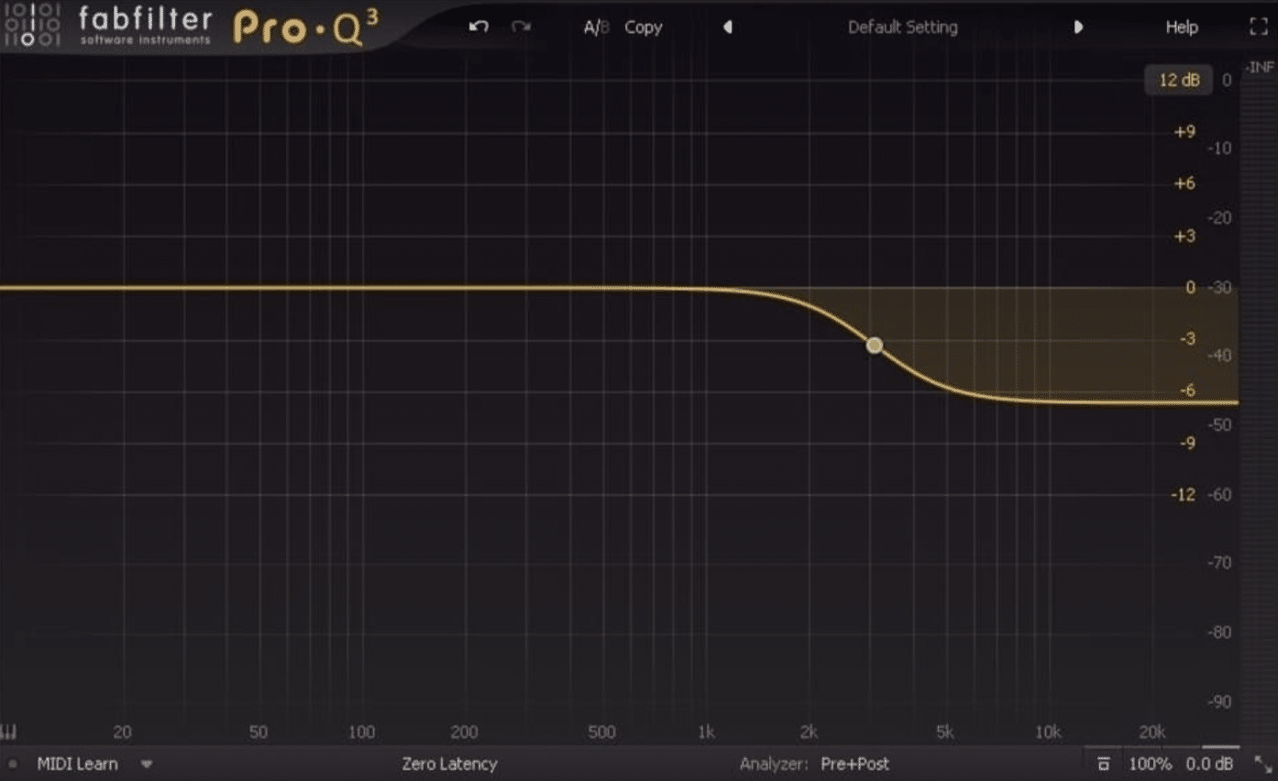The height and width of the screenshot is (781, 1278).
Task: Go to the previous preset arrow
Action: pyautogui.click(x=728, y=27)
